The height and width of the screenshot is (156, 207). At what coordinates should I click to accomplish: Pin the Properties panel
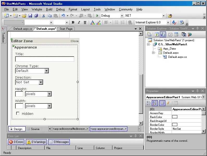(x=197, y=91)
